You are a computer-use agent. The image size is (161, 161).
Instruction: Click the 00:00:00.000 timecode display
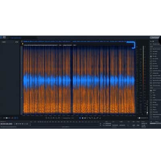point(6,124)
